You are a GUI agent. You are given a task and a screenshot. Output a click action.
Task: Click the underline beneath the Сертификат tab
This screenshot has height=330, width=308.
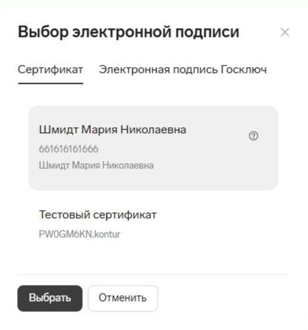[51, 83]
